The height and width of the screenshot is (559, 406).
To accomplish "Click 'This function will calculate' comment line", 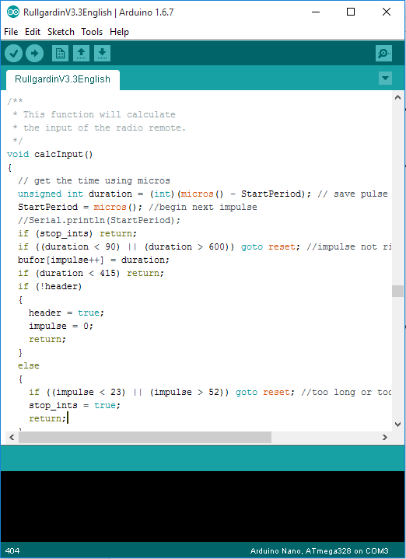I will coord(94,114).
